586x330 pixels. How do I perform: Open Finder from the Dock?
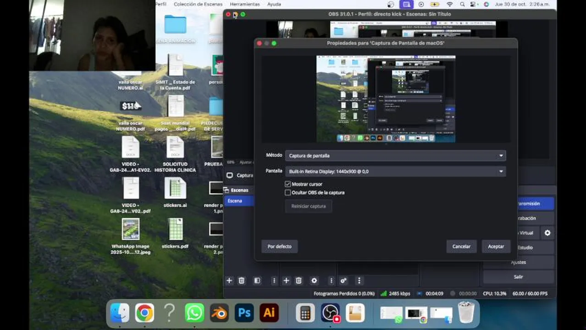coord(120,313)
